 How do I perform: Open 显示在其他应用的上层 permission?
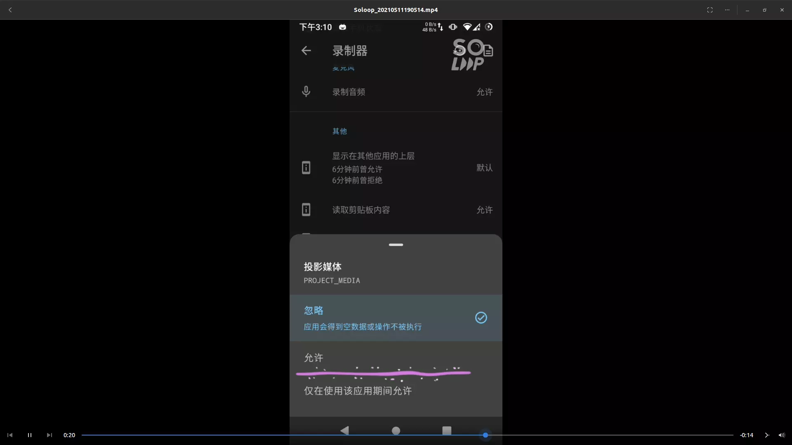click(x=396, y=168)
